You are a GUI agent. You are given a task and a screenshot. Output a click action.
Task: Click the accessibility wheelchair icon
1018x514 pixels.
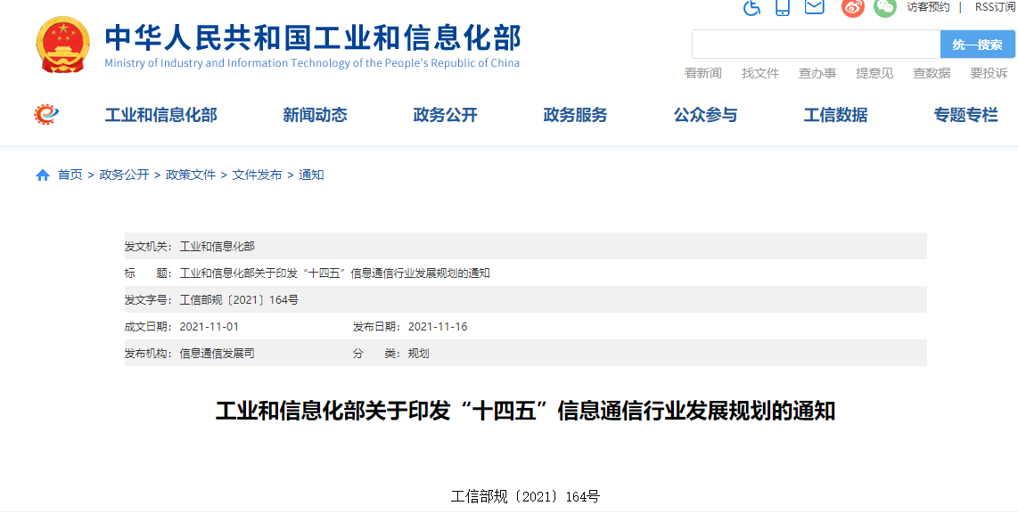click(751, 7)
